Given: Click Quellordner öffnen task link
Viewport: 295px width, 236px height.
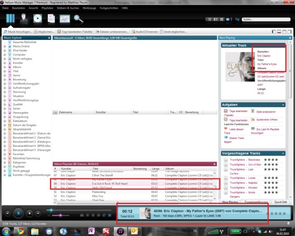Looking at the screenshot, I should [267, 120].
